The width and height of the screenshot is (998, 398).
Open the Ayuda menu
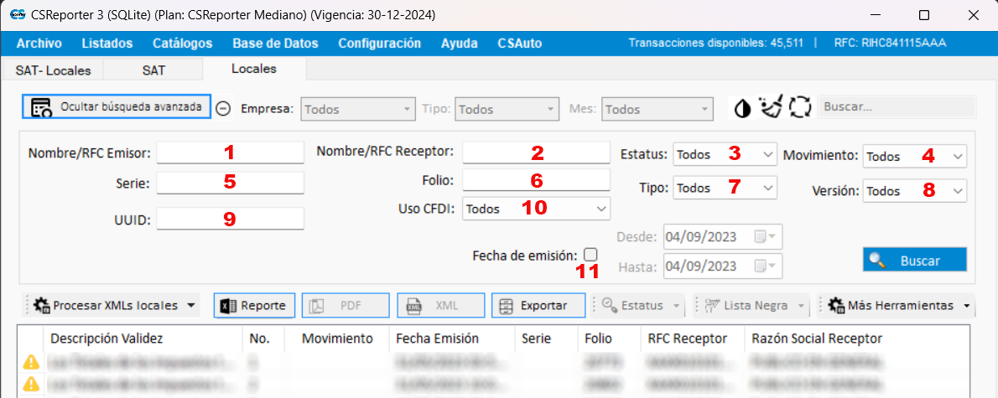point(460,44)
